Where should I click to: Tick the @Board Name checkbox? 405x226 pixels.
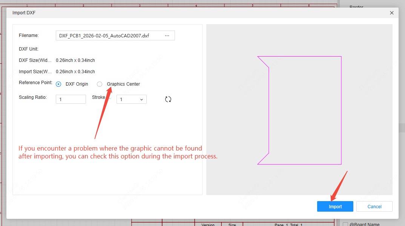coord(345,224)
